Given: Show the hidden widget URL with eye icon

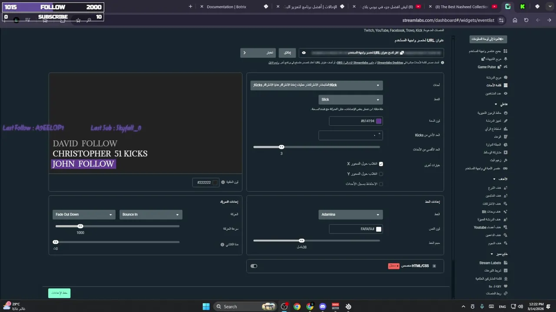Looking at the screenshot, I should 304,53.
